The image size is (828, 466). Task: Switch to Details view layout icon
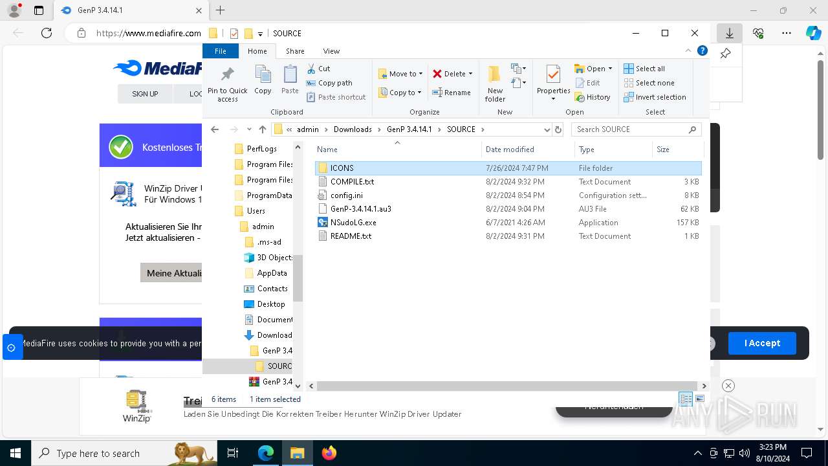[686, 399]
